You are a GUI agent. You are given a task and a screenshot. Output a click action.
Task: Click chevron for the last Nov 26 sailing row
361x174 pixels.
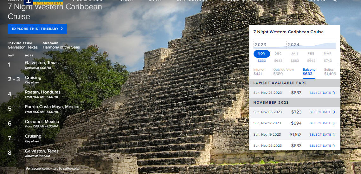pyautogui.click(x=334, y=146)
